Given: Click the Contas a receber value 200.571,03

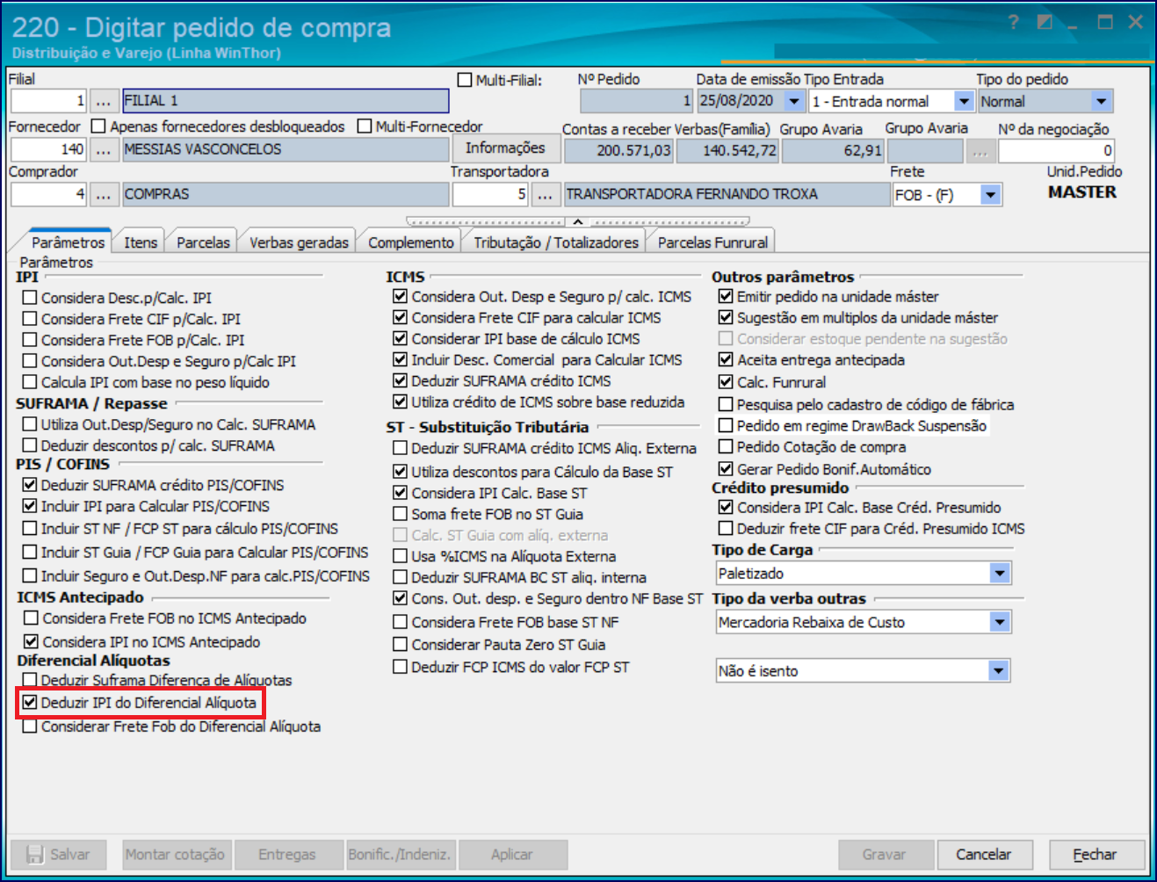Looking at the screenshot, I should (618, 151).
